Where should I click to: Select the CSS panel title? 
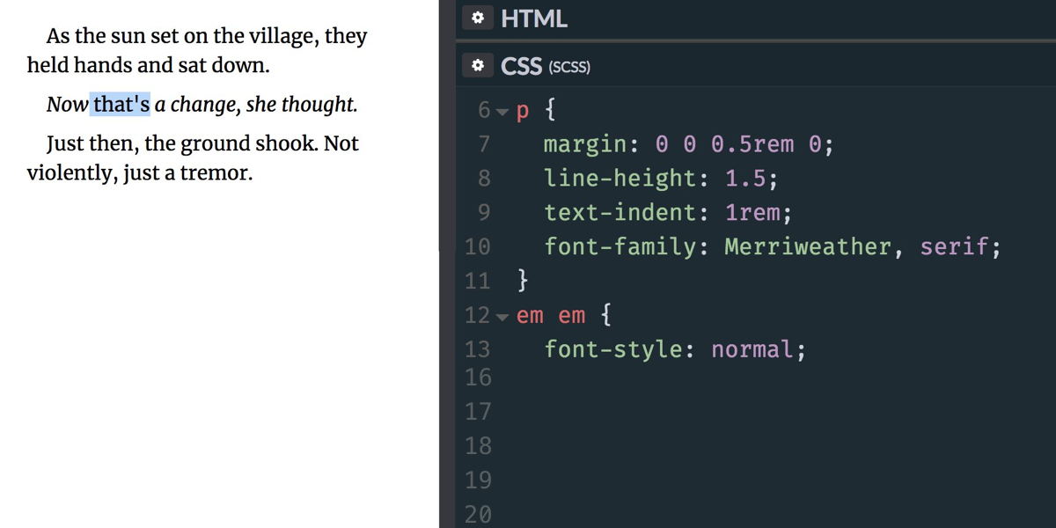(x=521, y=66)
